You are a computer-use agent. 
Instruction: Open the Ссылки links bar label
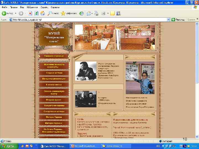[x=191, y=20]
